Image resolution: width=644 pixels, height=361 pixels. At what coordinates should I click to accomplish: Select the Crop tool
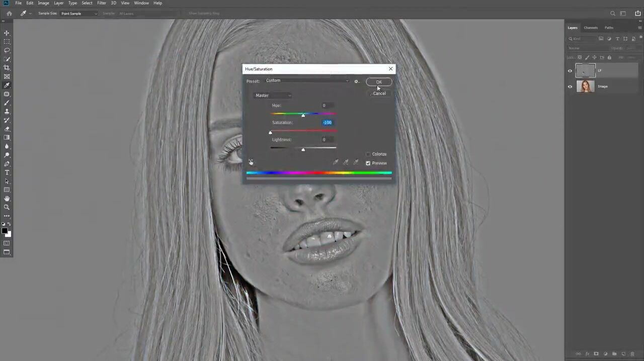pos(7,68)
